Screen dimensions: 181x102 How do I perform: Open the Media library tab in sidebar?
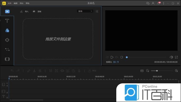tap(7, 12)
